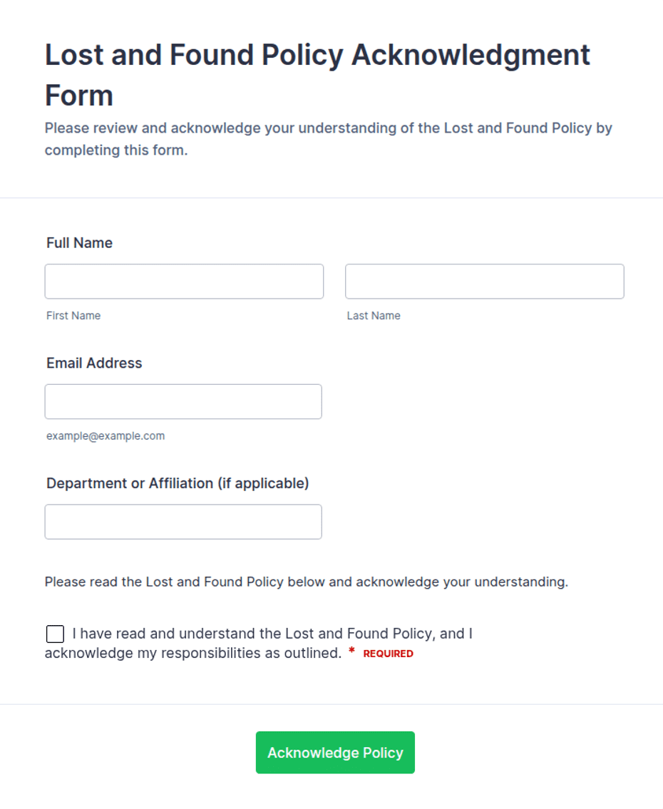663x809 pixels.
Task: Click the Email Address label
Action: pyautogui.click(x=94, y=364)
